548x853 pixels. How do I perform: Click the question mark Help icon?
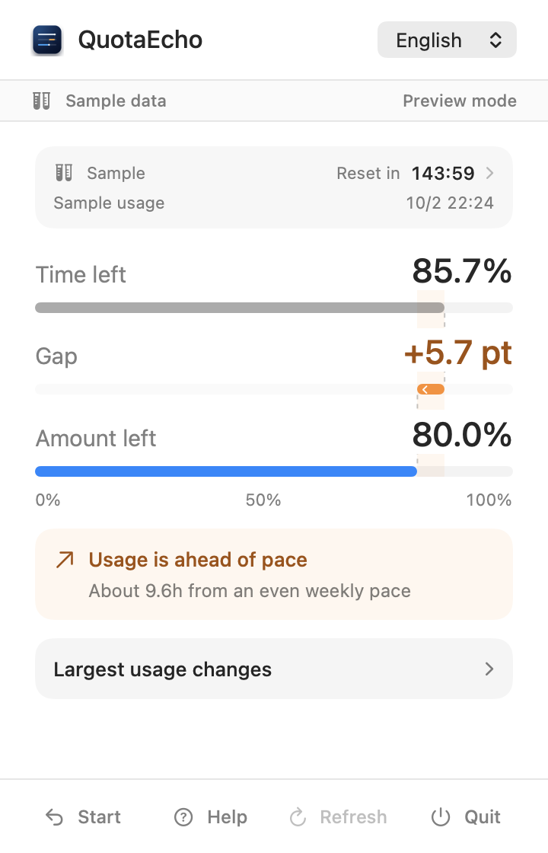183,817
